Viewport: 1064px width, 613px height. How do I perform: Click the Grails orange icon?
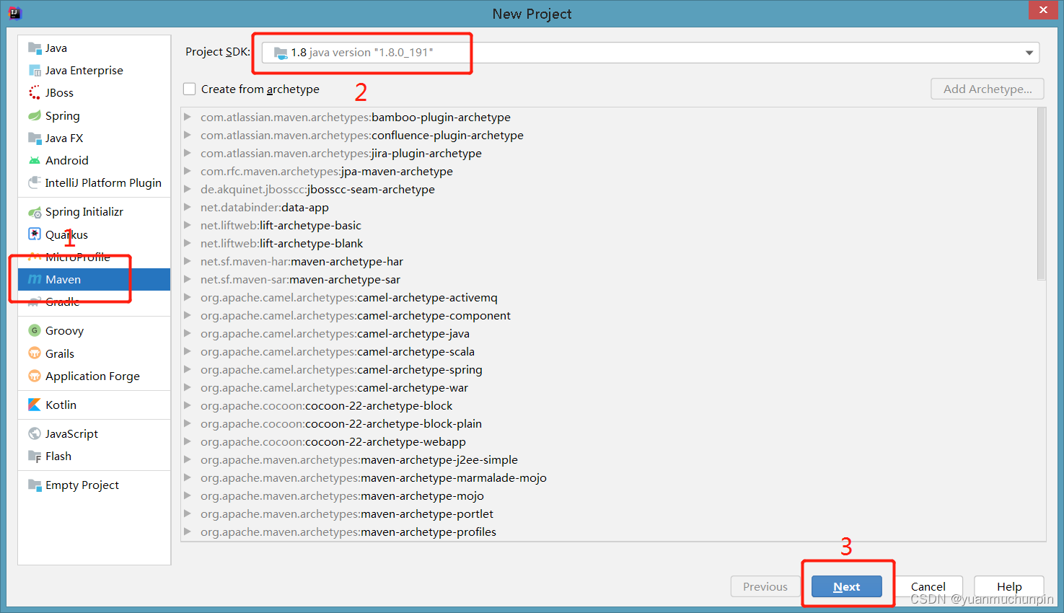coord(35,353)
